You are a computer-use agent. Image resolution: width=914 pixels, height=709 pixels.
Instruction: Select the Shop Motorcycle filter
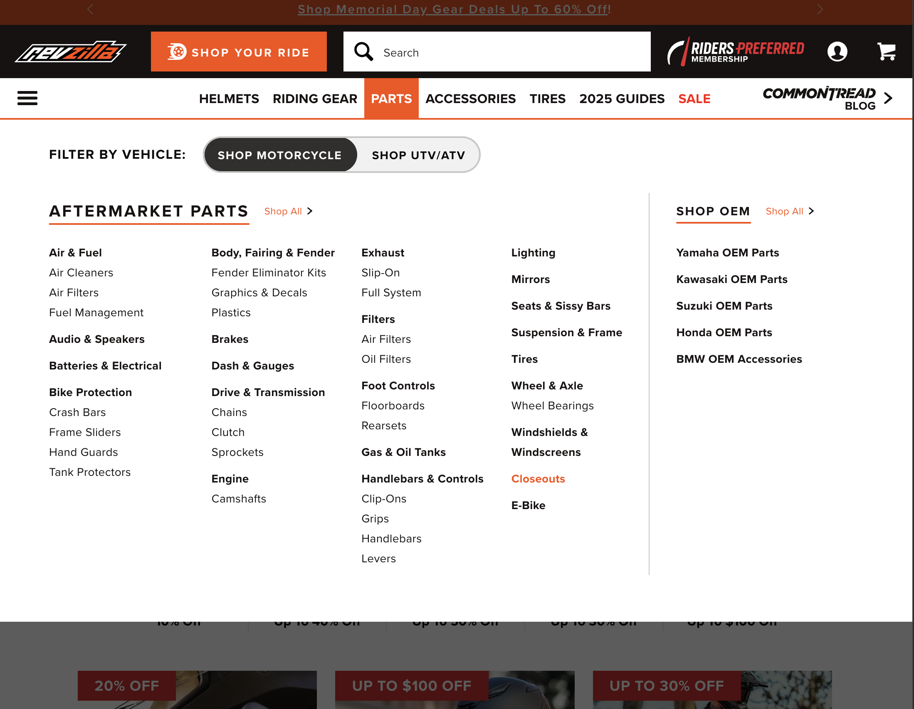click(279, 155)
